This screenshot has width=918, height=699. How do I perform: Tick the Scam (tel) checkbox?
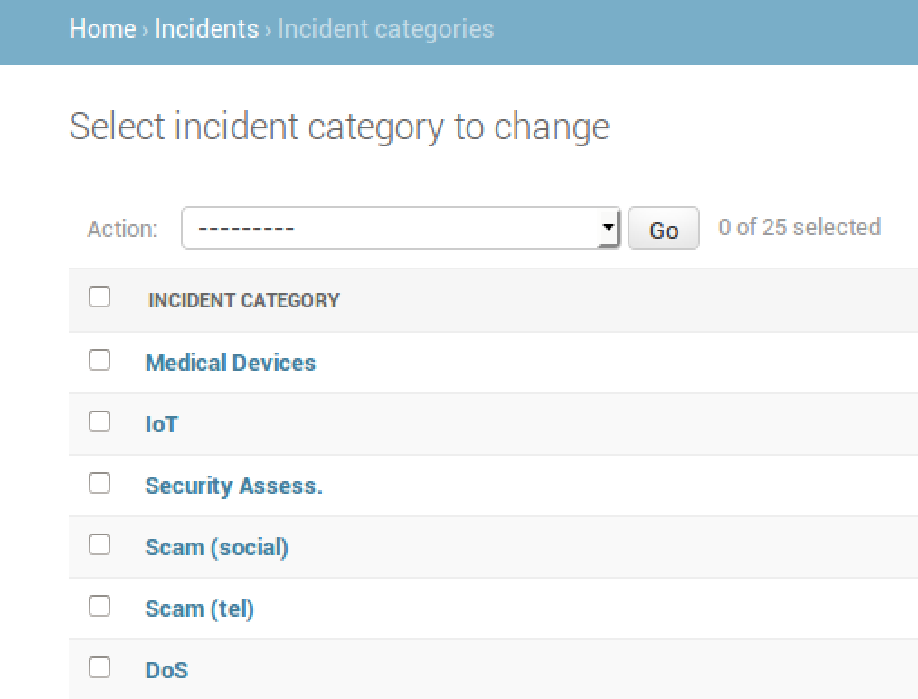99,605
